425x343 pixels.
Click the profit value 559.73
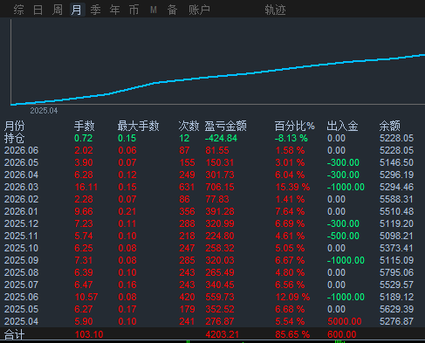tap(220, 297)
